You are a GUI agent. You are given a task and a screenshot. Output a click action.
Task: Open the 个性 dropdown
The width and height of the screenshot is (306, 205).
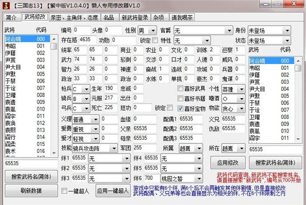point(234,89)
